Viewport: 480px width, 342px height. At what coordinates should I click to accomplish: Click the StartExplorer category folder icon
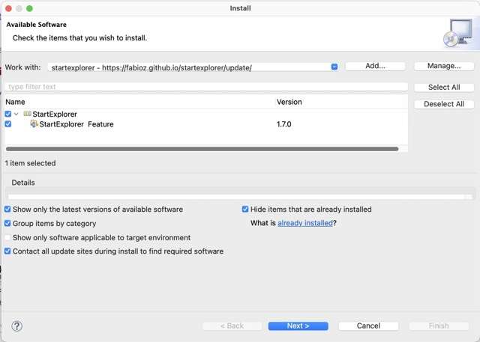pyautogui.click(x=27, y=114)
